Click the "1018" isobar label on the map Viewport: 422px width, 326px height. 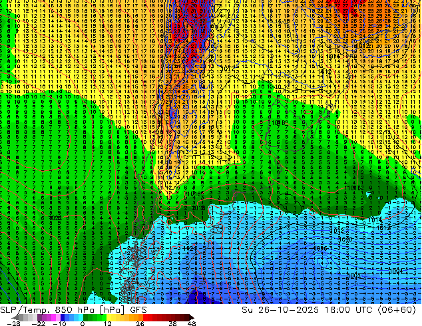[198, 208]
